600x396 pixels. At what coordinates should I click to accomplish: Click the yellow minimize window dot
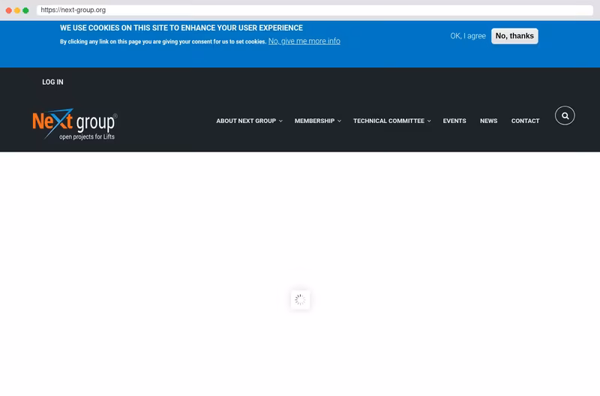pos(17,10)
